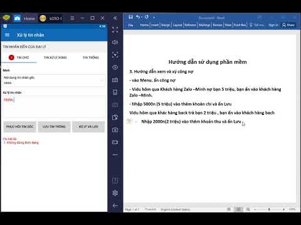Click the rotate phone icon in BlueStacks sidebar
This screenshot has height=225, width=301.
(x=115, y=92)
